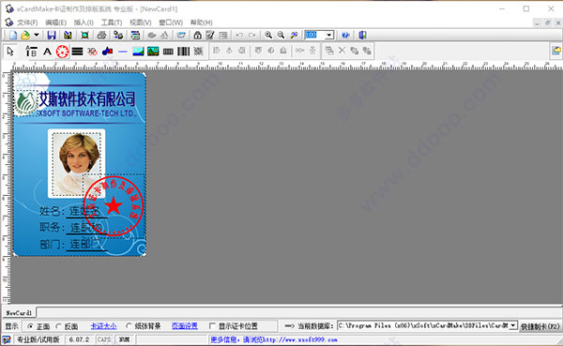563x346 pixels.
Task: Select the red round seal stamp tool
Action: [62, 52]
